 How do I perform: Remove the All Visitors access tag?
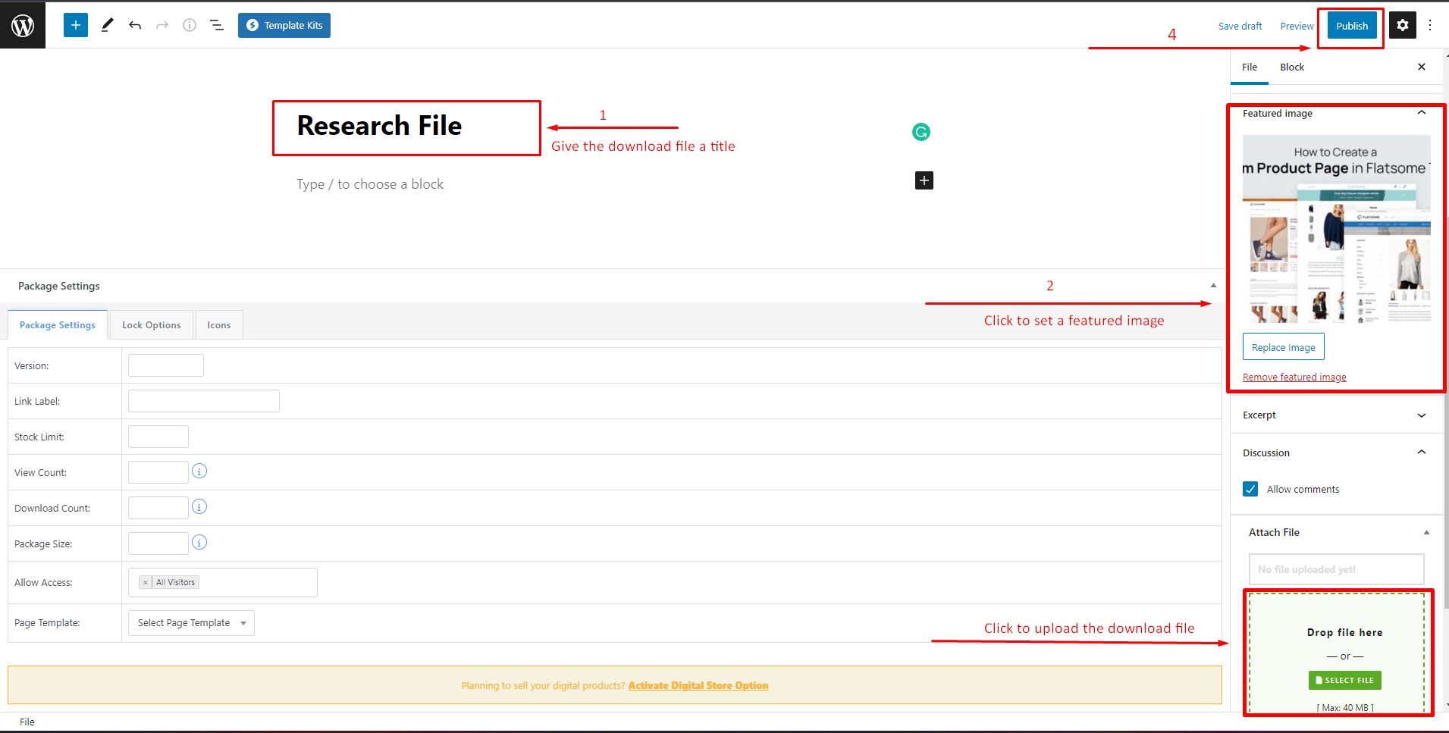point(146,582)
